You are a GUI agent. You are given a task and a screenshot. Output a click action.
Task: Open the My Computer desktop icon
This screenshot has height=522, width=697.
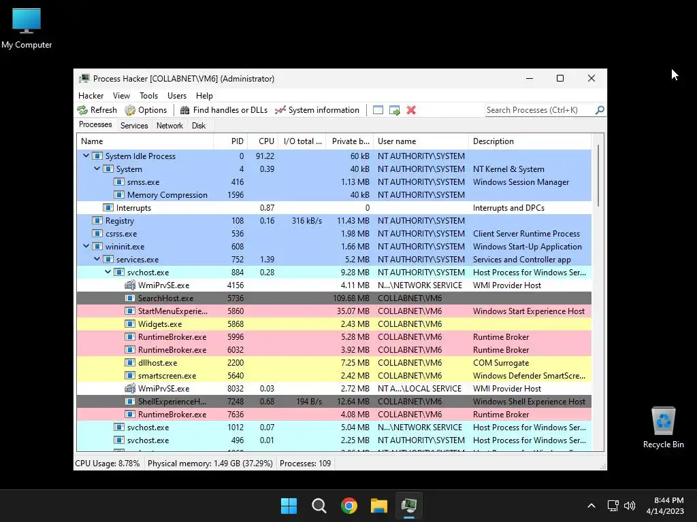point(27,29)
